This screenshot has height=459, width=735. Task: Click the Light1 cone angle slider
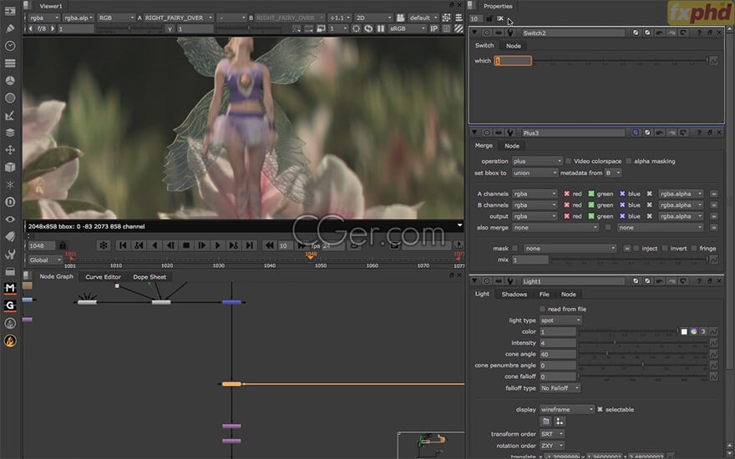pos(642,354)
